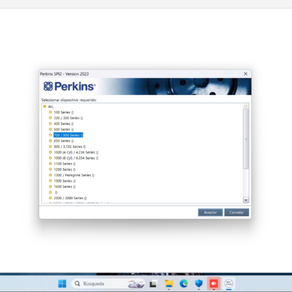The image size is (292, 292).
Task: Click the orange icon beside ALL
Action: [44, 106]
